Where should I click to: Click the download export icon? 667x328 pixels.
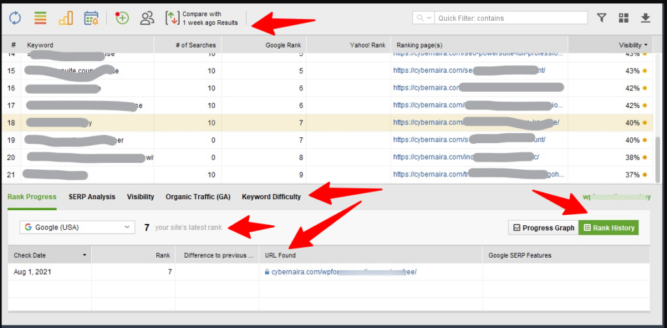[x=646, y=18]
